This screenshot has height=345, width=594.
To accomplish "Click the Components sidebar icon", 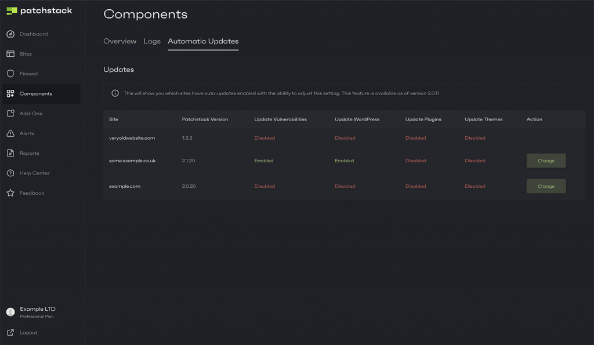I will click(12, 93).
